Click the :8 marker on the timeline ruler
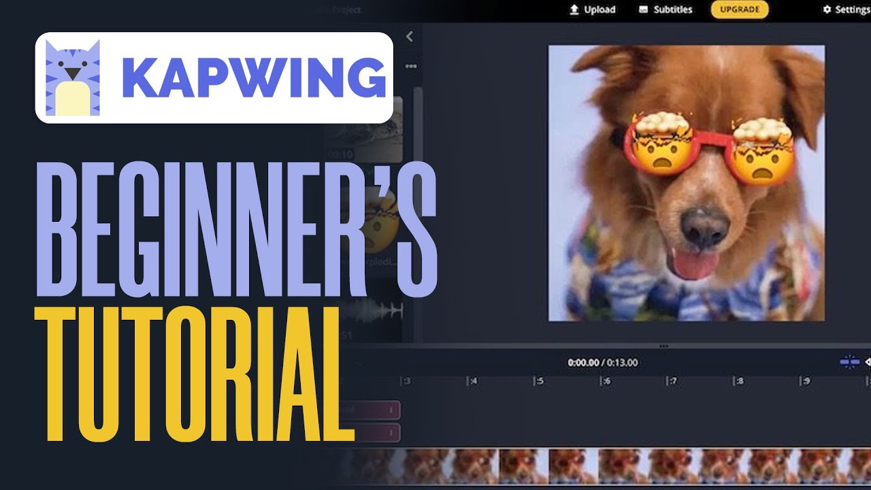Image resolution: width=871 pixels, height=490 pixels. (x=739, y=381)
